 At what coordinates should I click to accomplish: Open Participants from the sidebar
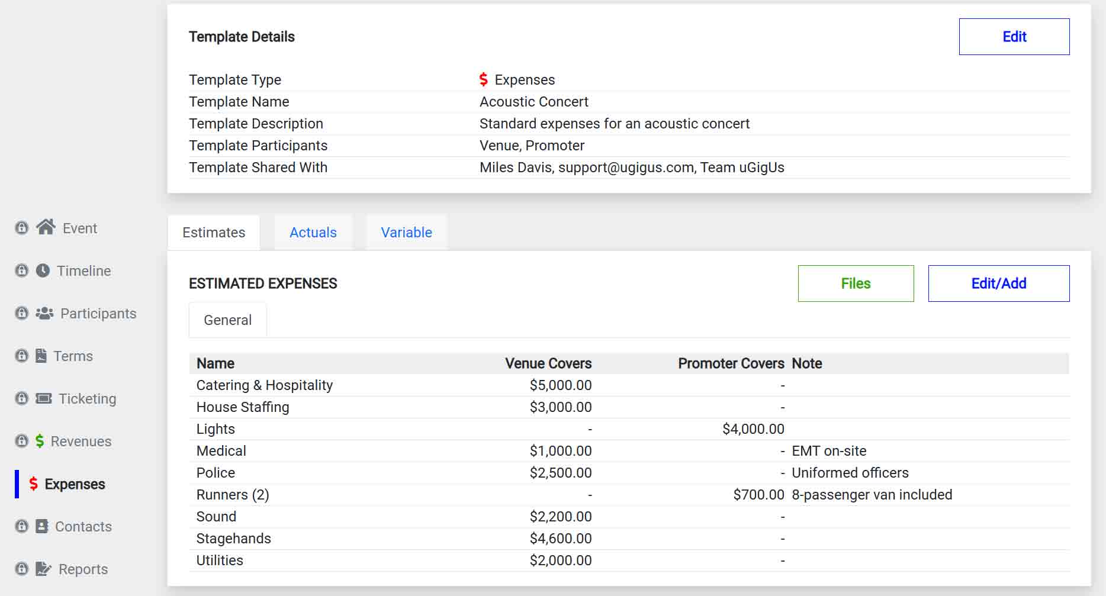[x=98, y=313]
